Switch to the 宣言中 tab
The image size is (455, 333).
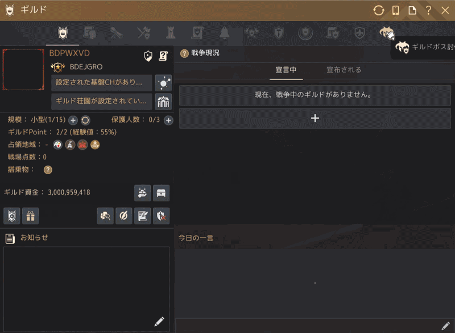286,70
